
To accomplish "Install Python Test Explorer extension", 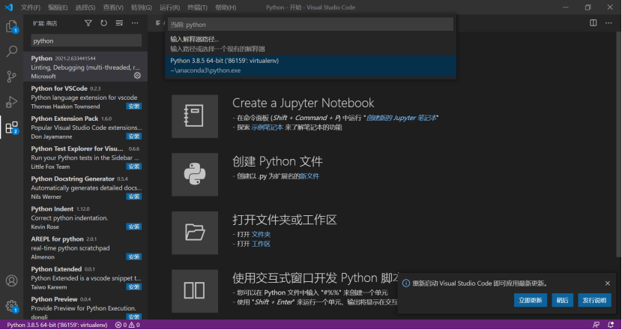I will click(x=134, y=166).
